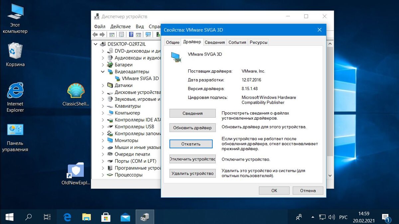Collapse the DESKTOP-O2RT2IL root node

[x=96, y=44]
